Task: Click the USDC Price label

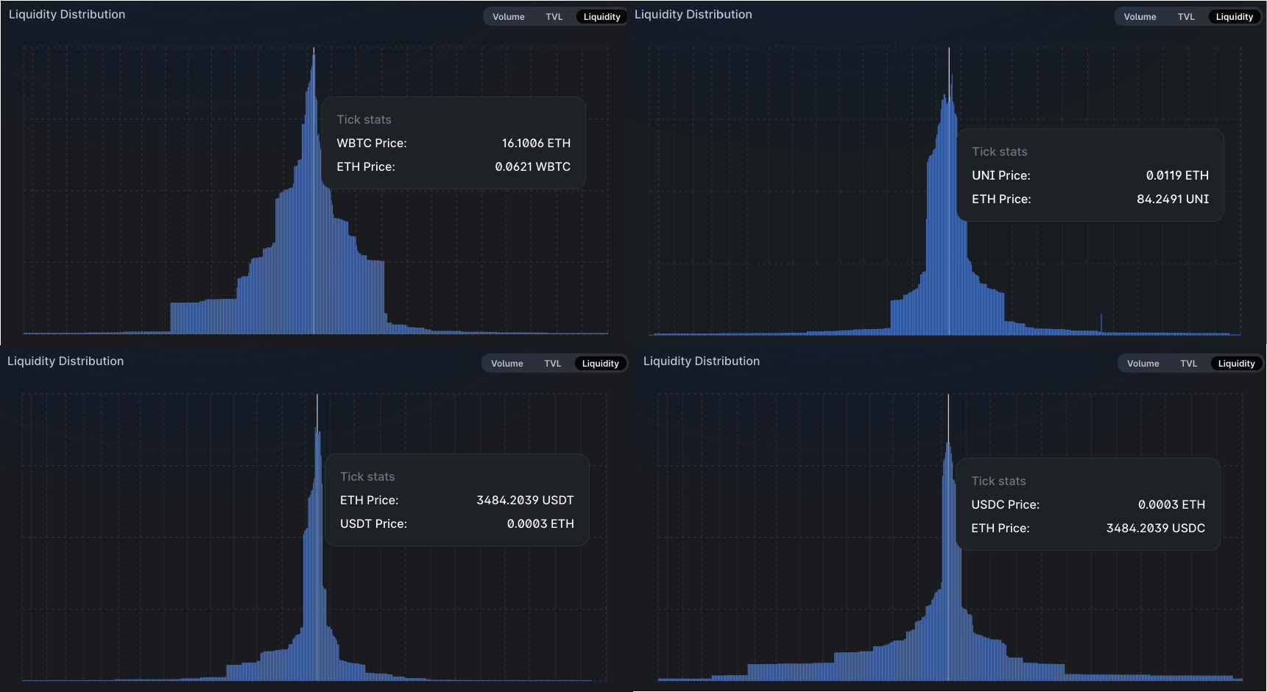Action: point(1006,504)
